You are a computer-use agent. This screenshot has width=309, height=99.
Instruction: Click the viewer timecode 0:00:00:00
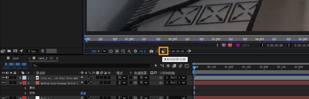click(x=177, y=51)
